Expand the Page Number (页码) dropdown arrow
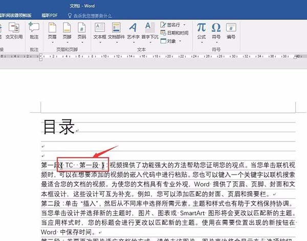The image size is (307, 241). click(x=82, y=42)
